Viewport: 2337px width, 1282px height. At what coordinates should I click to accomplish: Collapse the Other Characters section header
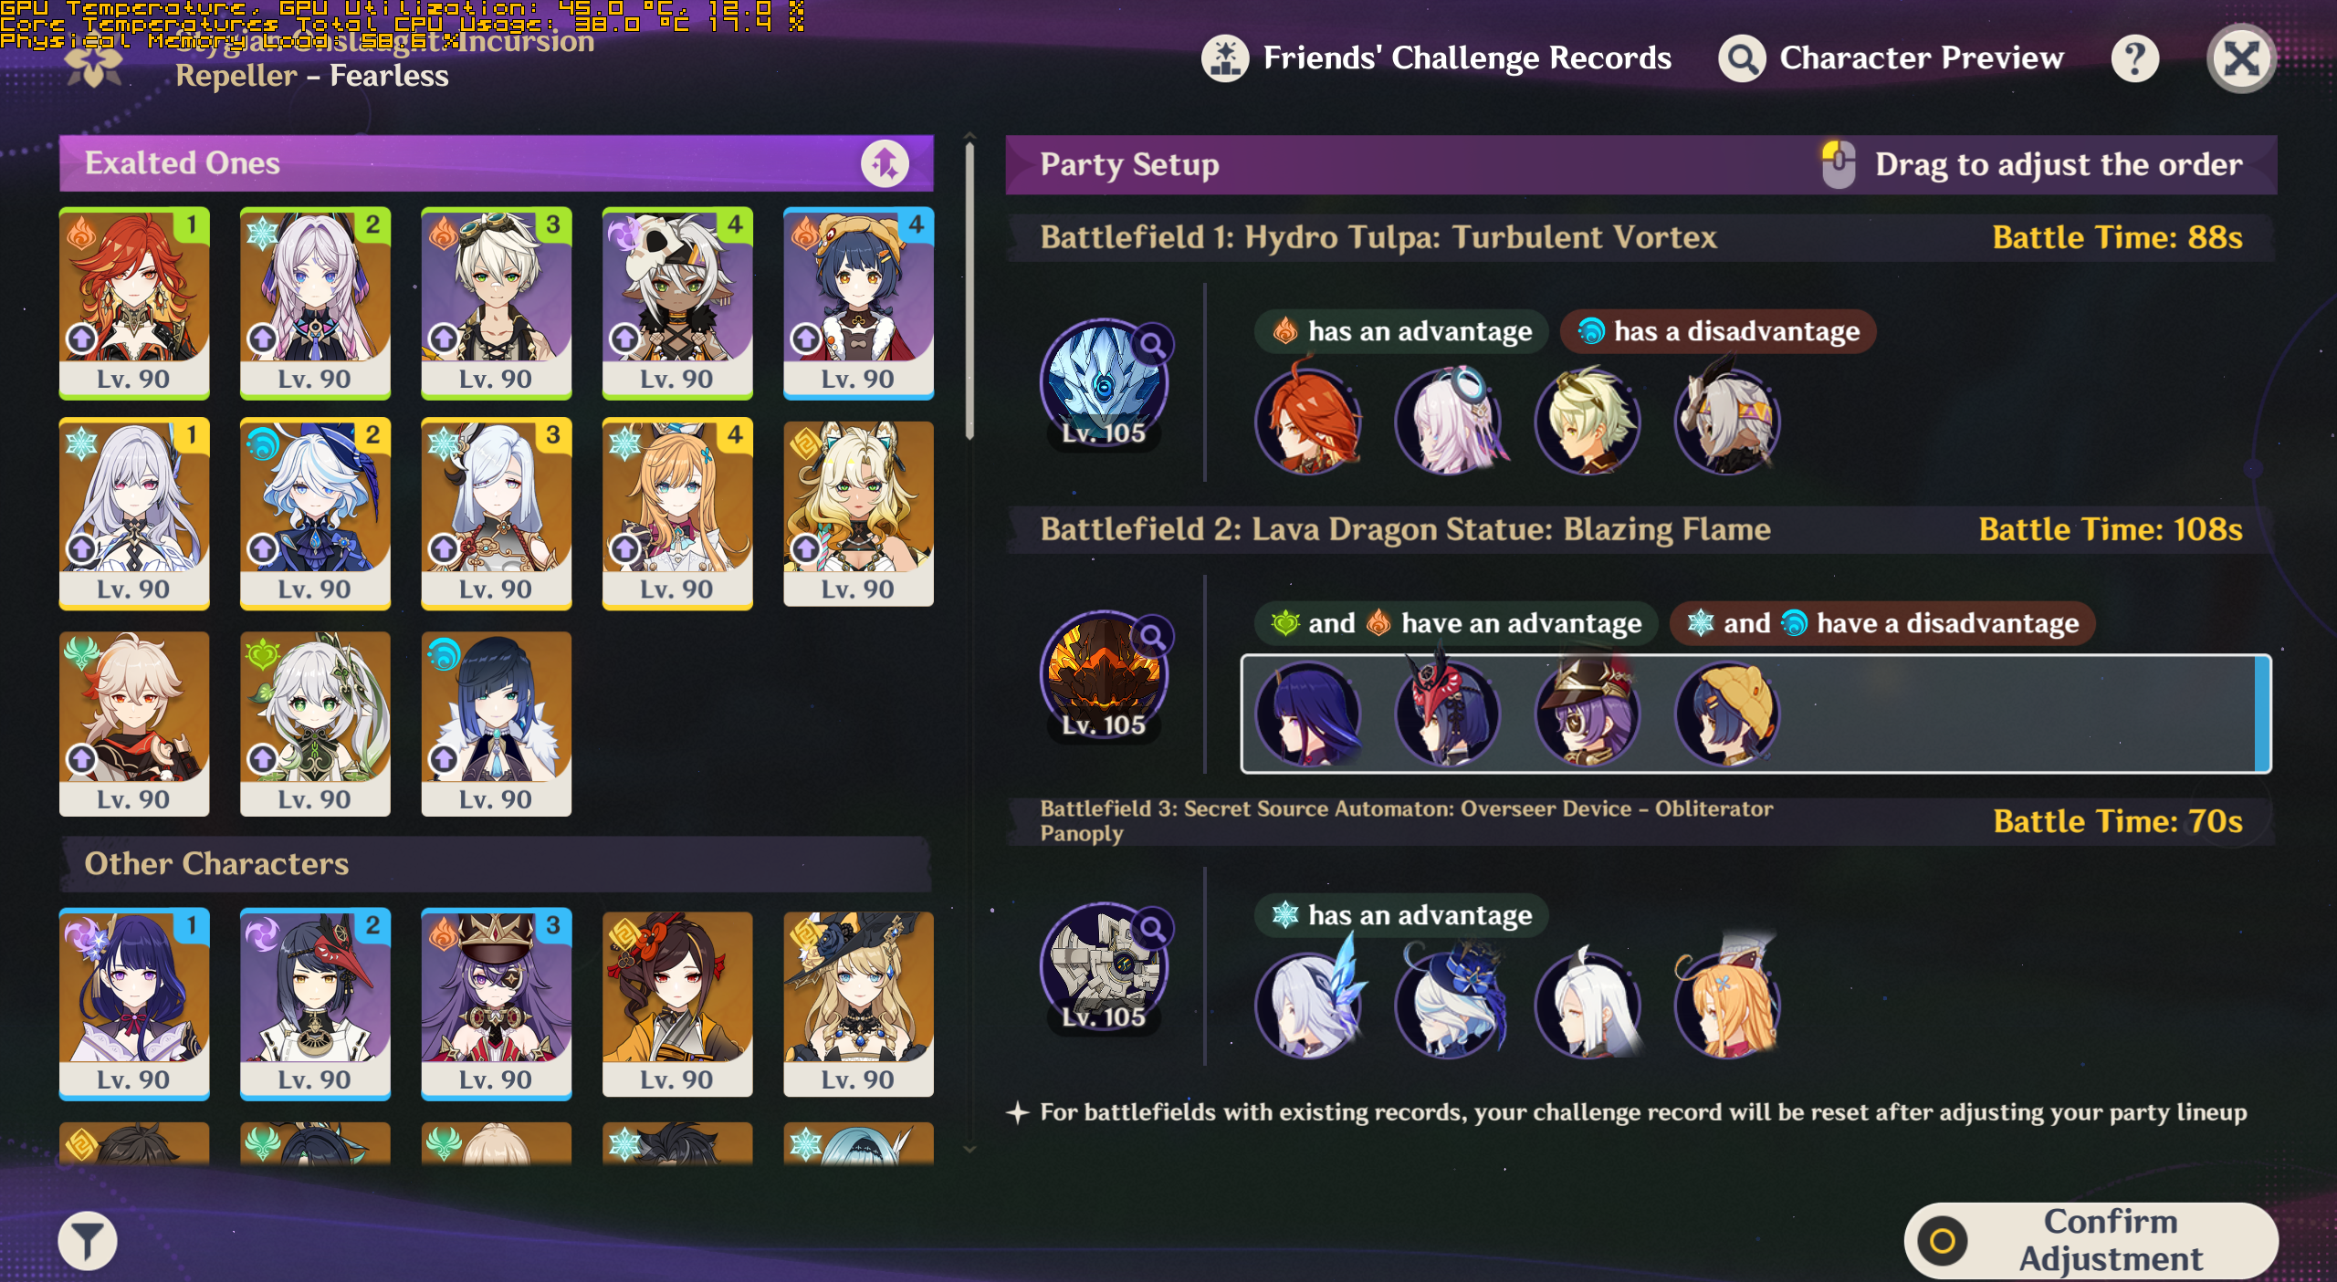point(496,863)
